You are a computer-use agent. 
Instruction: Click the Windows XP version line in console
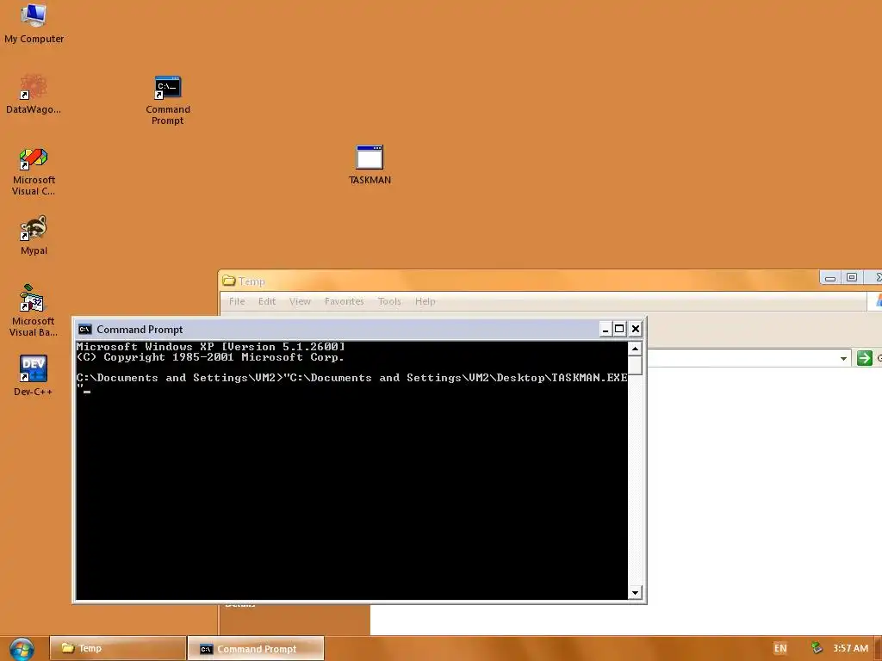click(x=210, y=347)
